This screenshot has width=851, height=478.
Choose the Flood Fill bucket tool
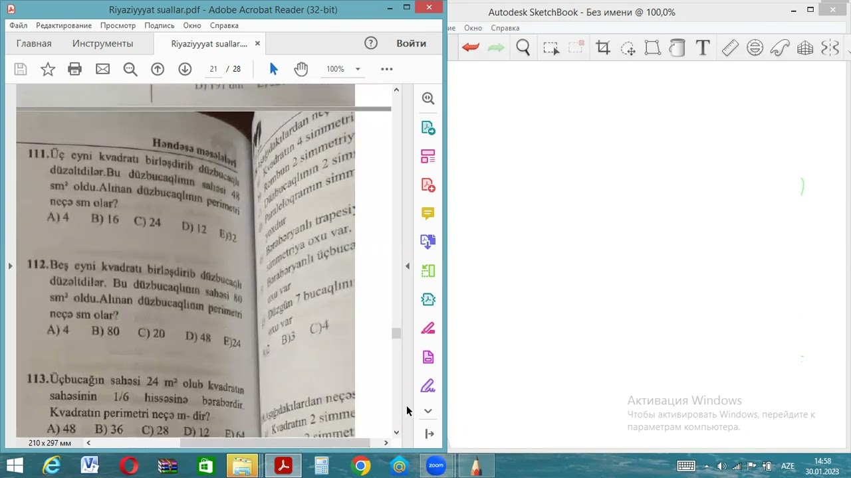tap(677, 48)
